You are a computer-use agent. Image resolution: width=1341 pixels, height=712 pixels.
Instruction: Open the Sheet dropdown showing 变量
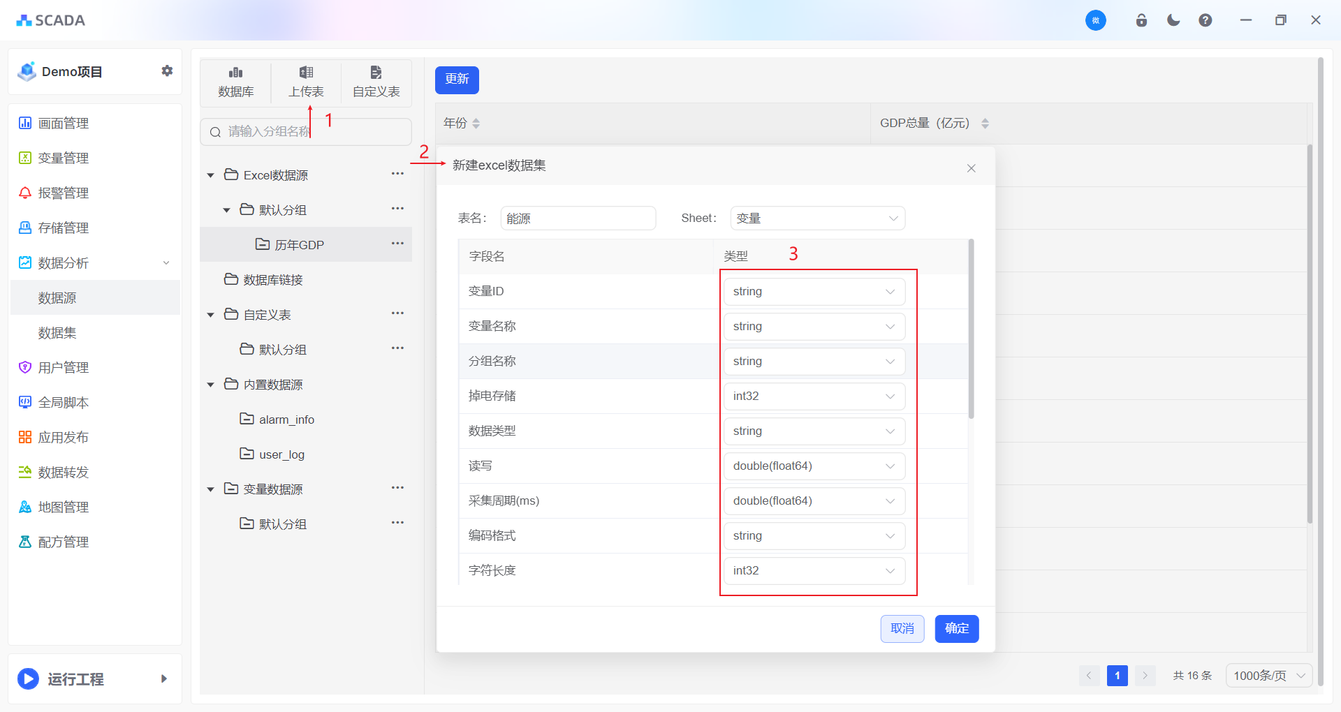click(x=817, y=218)
